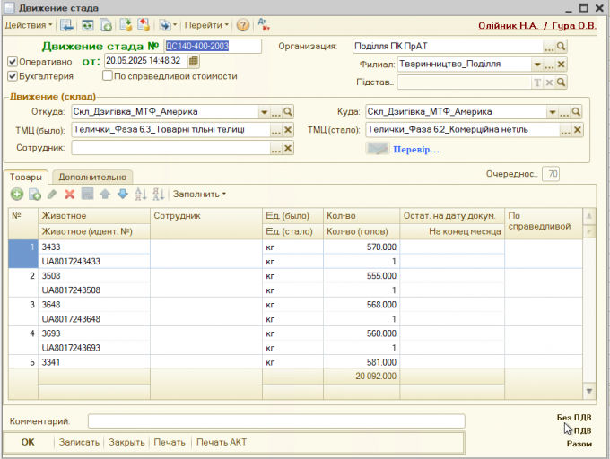This screenshot has height=459, width=610.
Task: Click the Печать button
Action: (x=170, y=442)
